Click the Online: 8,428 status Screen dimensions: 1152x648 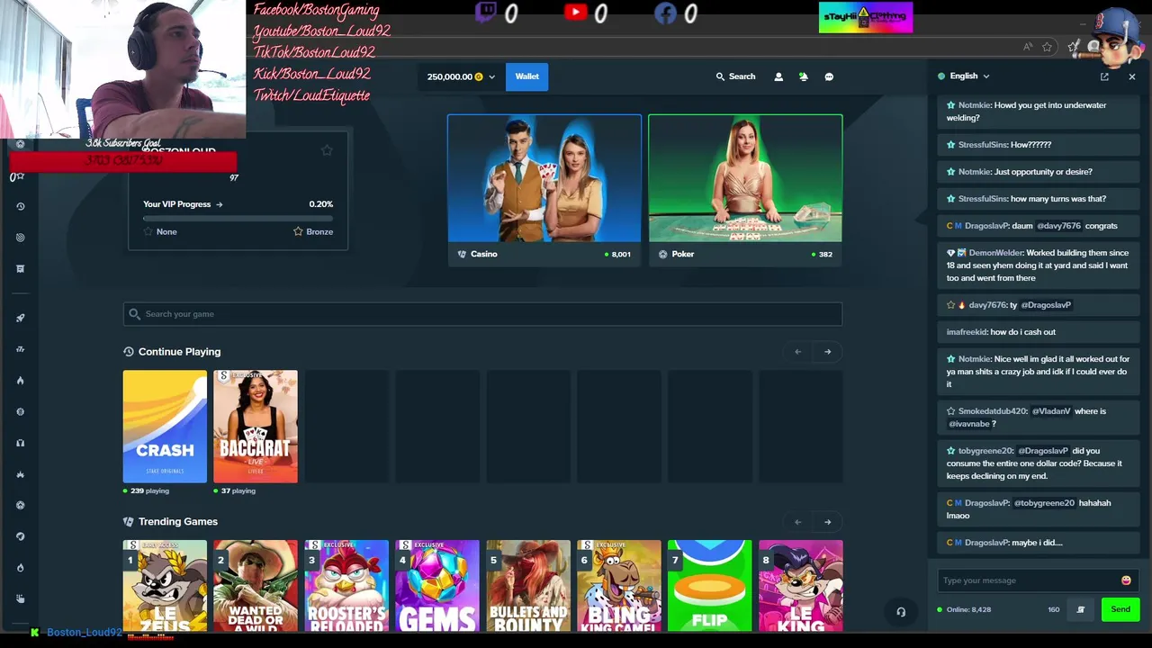(968, 609)
